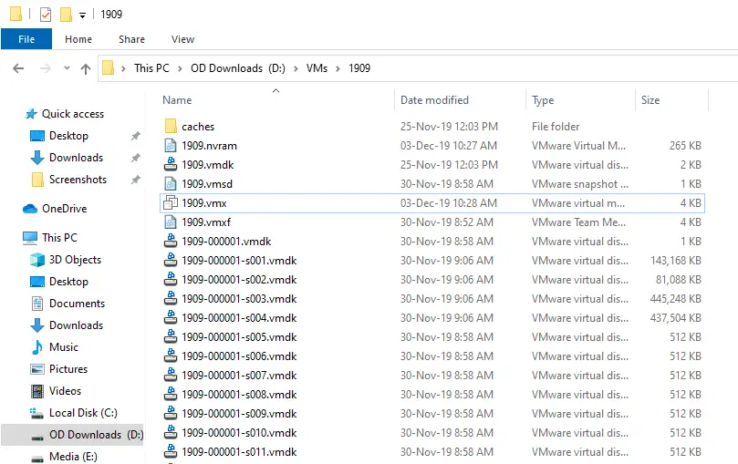738x464 pixels.
Task: Open Videos in navigation pane
Action: coord(65,391)
